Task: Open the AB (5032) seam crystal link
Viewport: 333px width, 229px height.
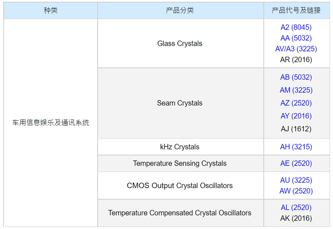Action: click(296, 77)
